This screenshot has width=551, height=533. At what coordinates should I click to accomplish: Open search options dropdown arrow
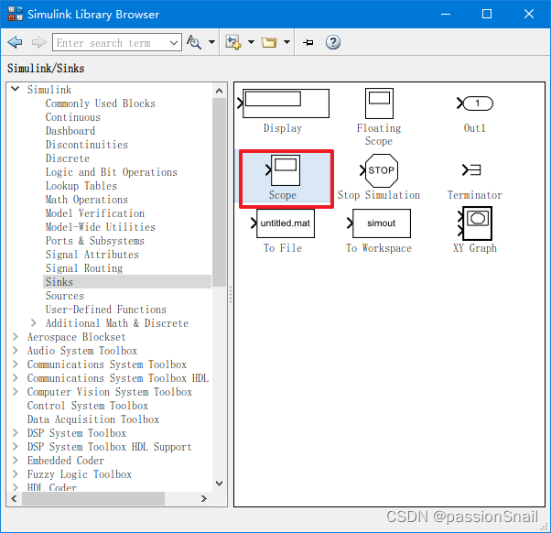click(211, 42)
